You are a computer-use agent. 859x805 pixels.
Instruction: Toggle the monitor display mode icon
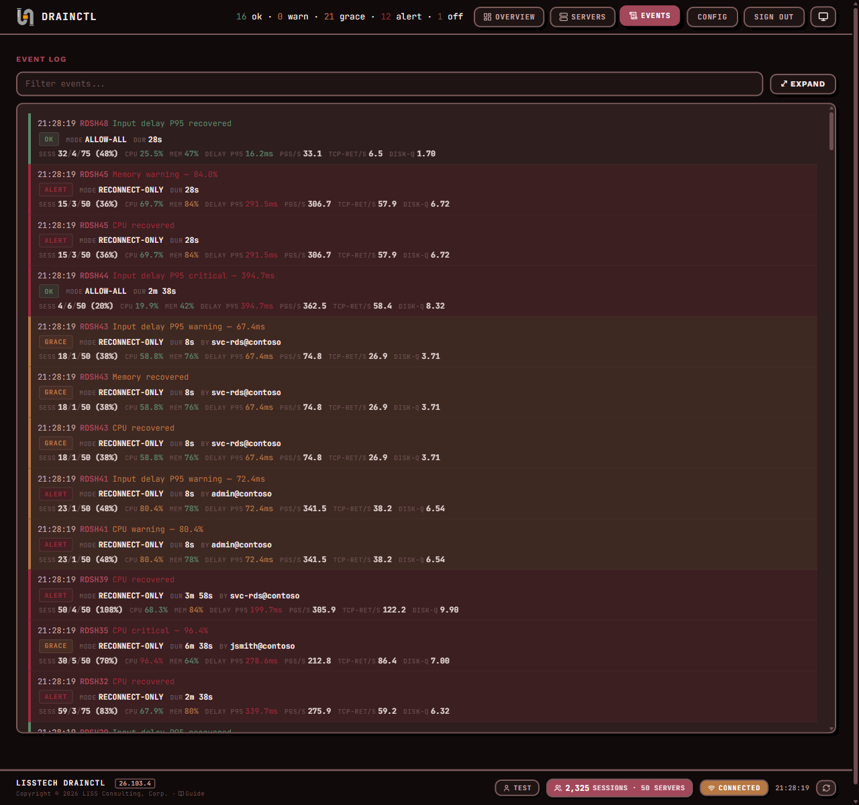point(823,17)
